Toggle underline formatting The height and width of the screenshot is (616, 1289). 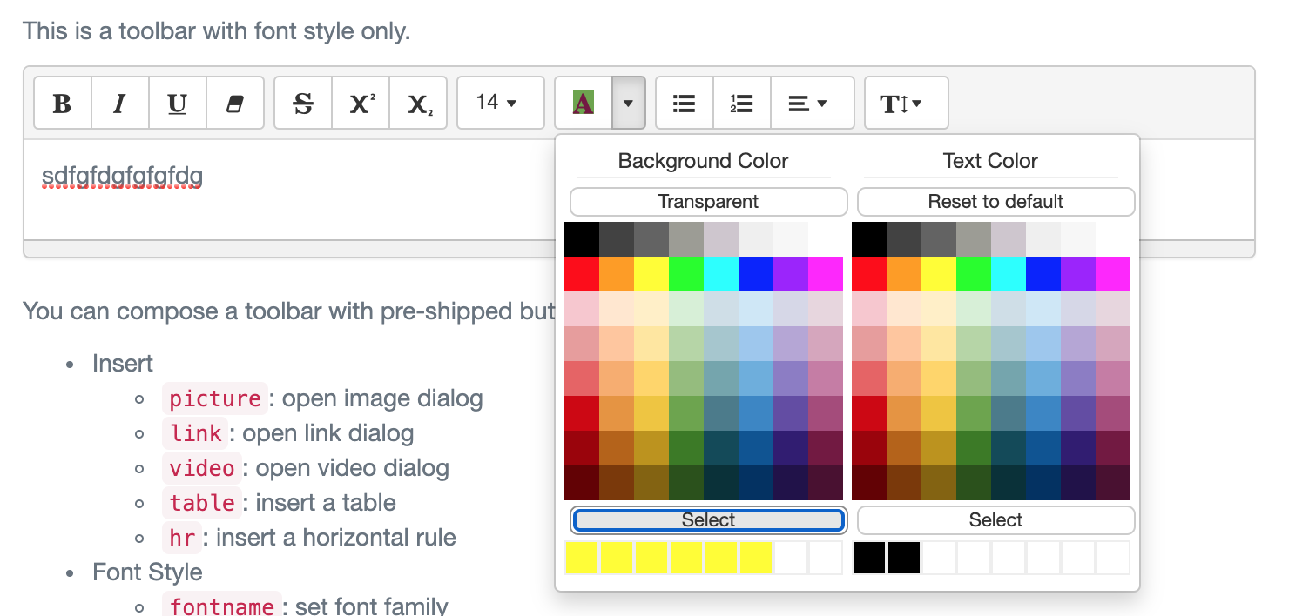tap(178, 104)
